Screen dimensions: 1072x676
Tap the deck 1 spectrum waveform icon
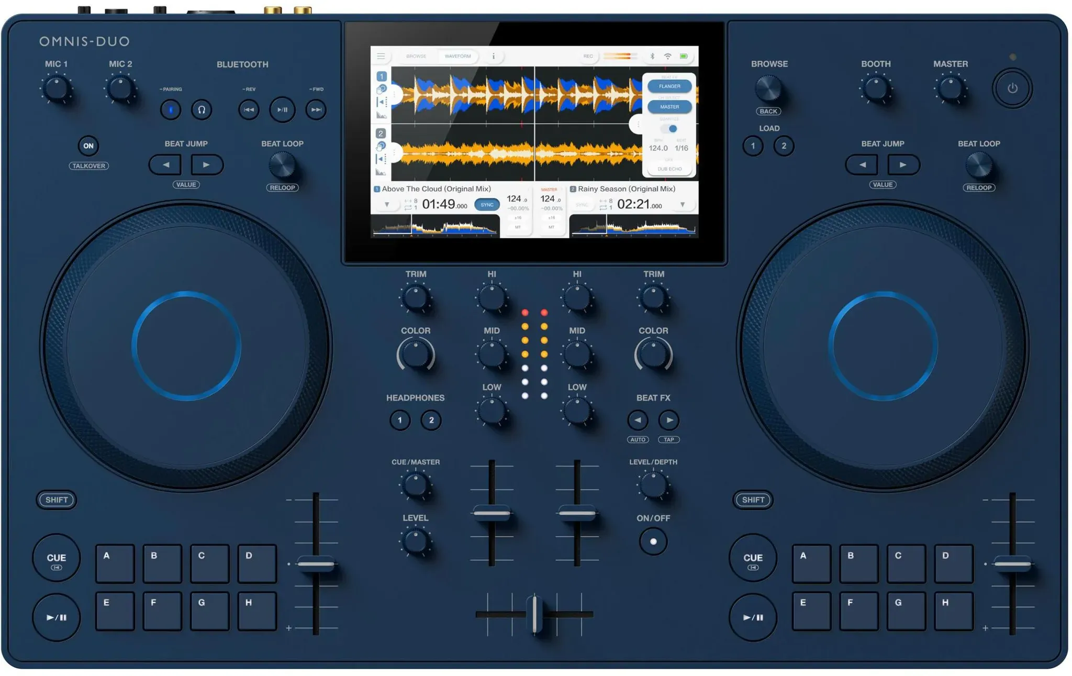(x=382, y=114)
